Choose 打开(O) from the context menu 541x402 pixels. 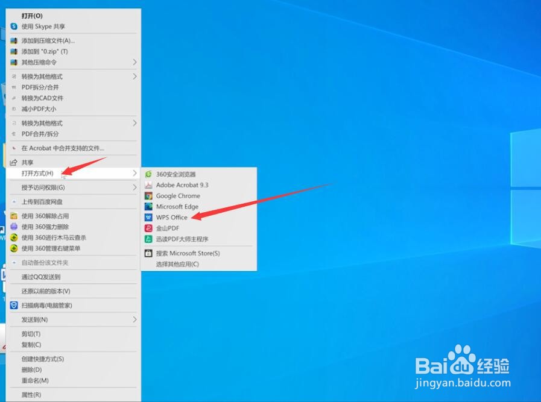(x=73, y=16)
